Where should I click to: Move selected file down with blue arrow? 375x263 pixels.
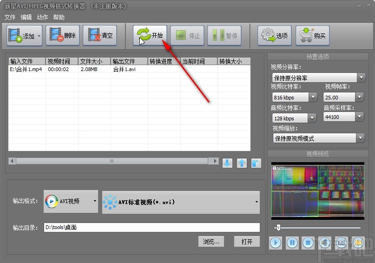227,163
